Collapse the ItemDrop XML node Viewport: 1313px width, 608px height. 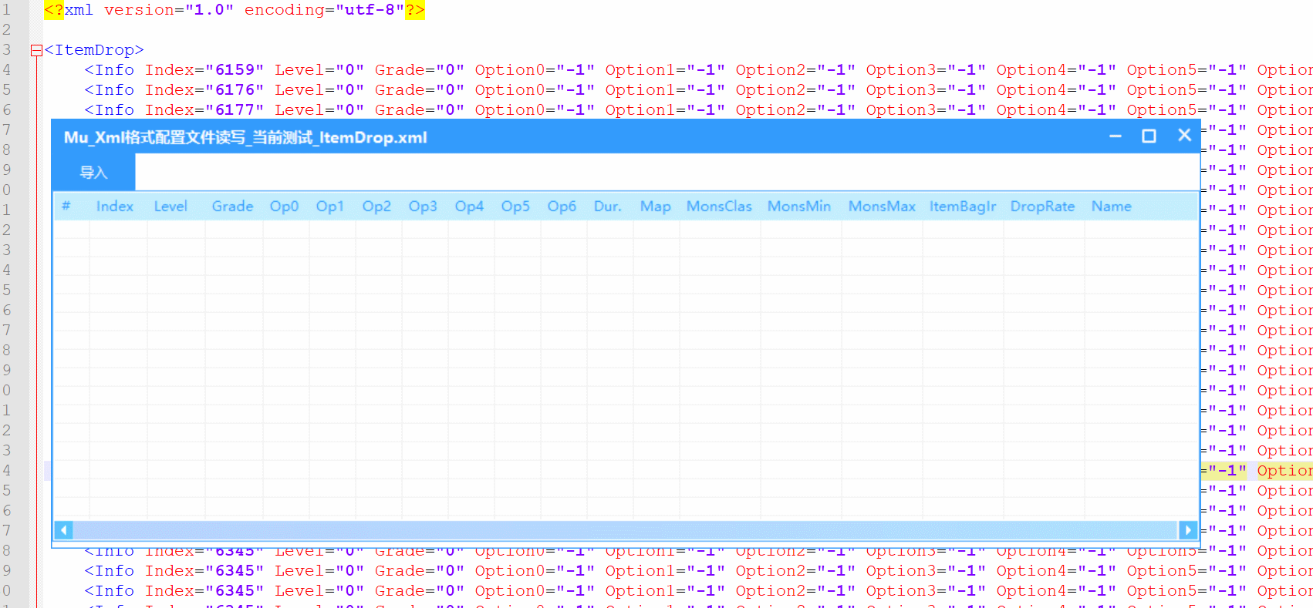[x=36, y=51]
